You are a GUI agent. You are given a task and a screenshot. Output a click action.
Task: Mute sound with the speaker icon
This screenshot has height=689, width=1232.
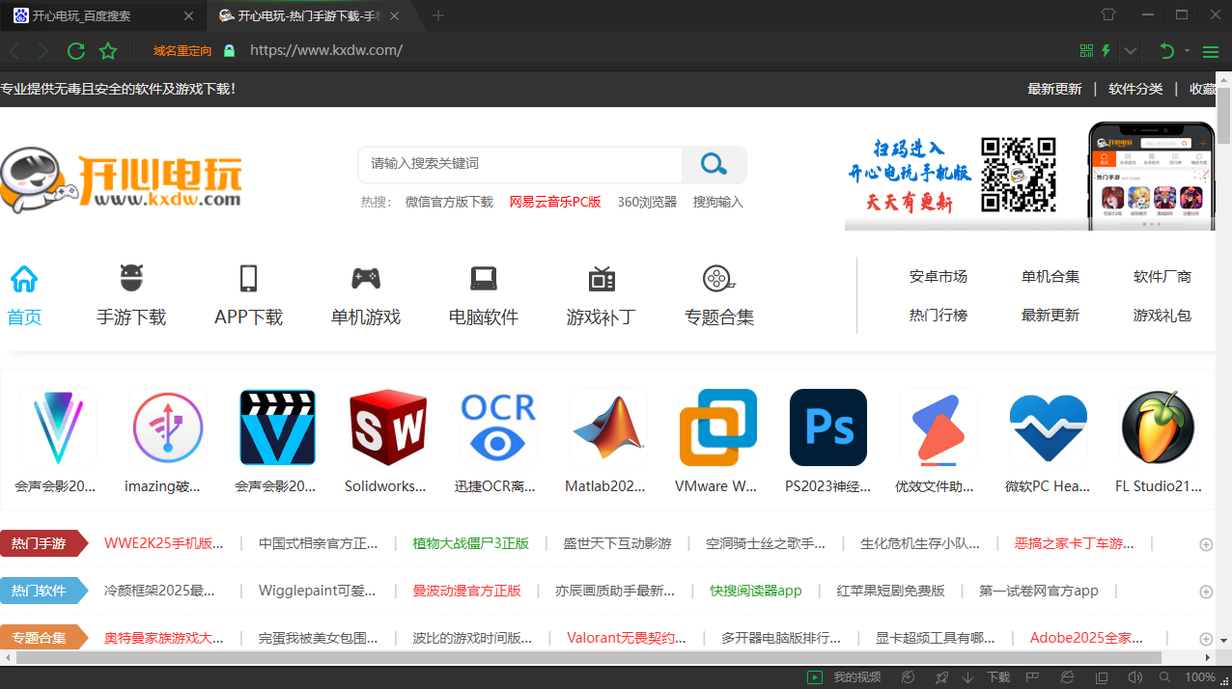(1136, 676)
